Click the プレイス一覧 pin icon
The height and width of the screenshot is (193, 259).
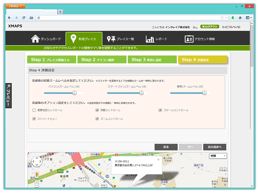(x=111, y=39)
